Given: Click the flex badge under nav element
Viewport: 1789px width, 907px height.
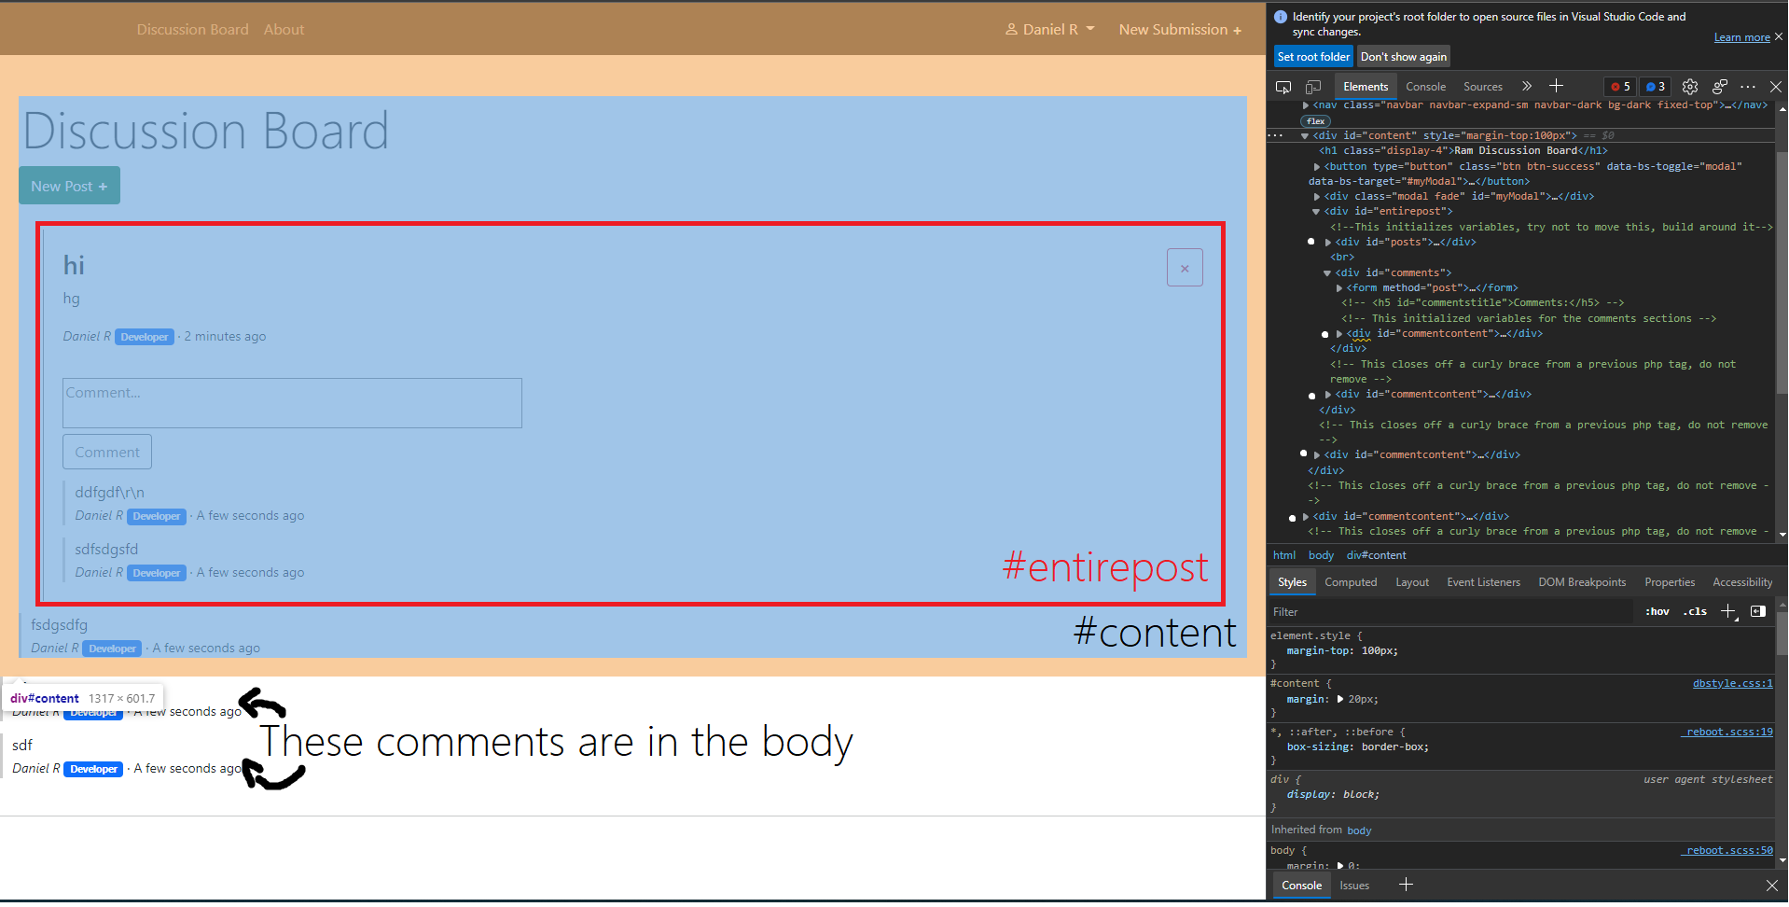Looking at the screenshot, I should (1316, 121).
